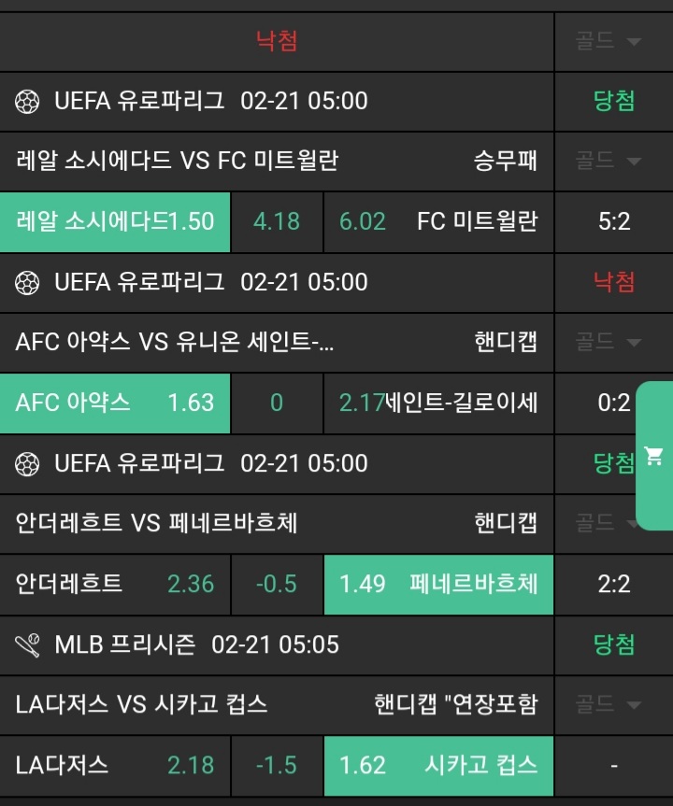The height and width of the screenshot is (806, 673).
Task: Choose the FC 미트윌란 6.02 odds
Action: point(438,221)
